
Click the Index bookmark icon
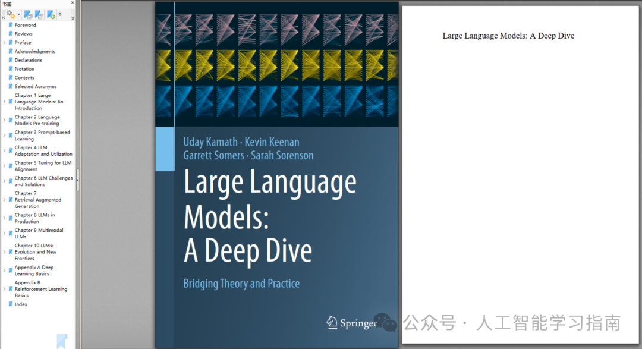[x=11, y=304]
